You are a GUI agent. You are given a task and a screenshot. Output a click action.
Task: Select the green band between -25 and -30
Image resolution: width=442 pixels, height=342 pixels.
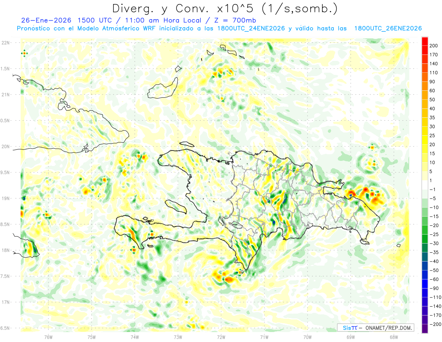(425, 239)
